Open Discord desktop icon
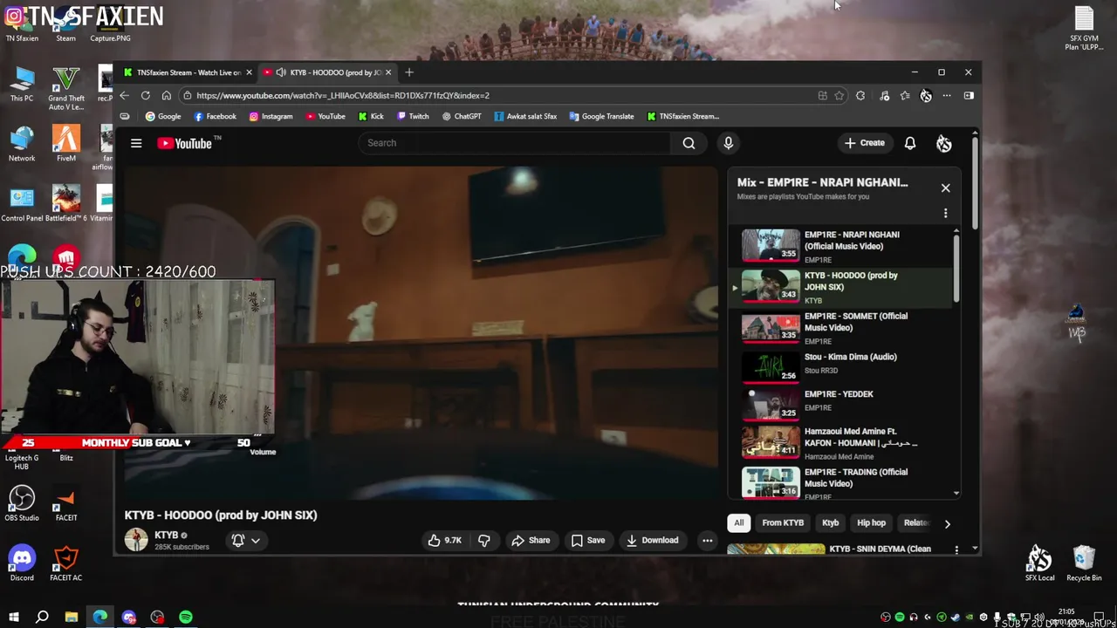 pos(22,563)
